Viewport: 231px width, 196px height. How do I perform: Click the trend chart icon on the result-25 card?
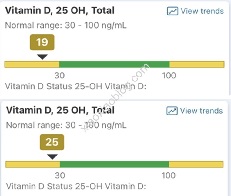pyautogui.click(x=172, y=111)
